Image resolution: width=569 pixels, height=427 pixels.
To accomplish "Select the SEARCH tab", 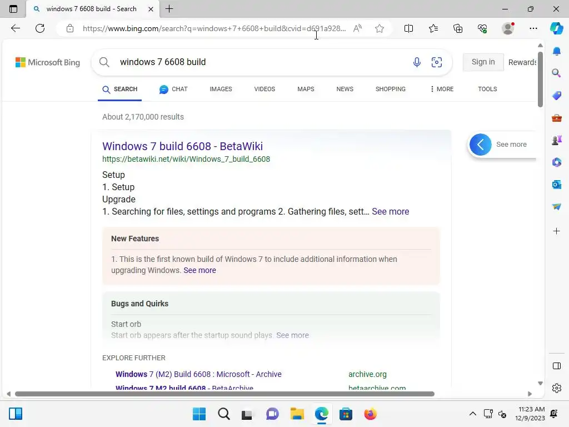I will [120, 90].
